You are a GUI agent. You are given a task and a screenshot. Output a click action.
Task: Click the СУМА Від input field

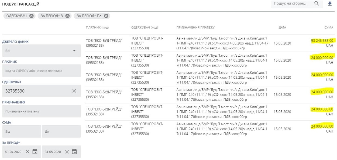point(22,132)
